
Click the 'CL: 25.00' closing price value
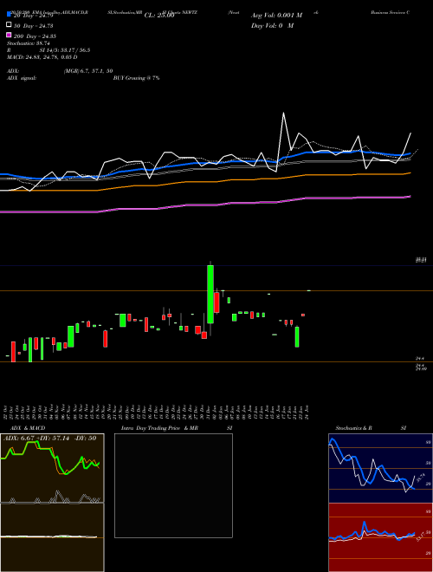click(159, 16)
